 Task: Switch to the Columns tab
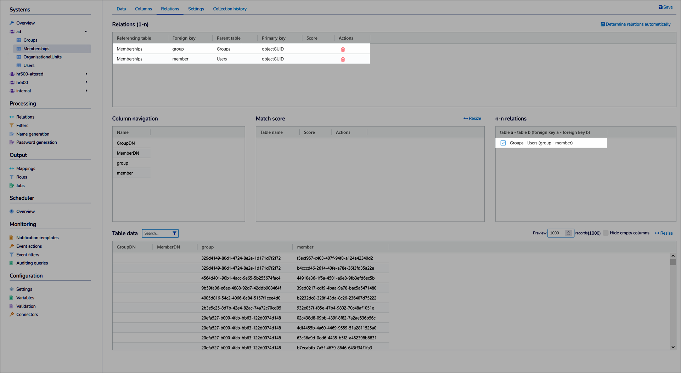pyautogui.click(x=143, y=9)
